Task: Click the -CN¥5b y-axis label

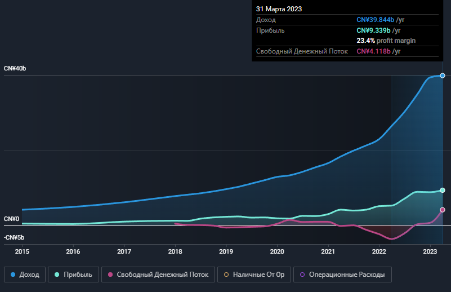Action: pos(14,237)
